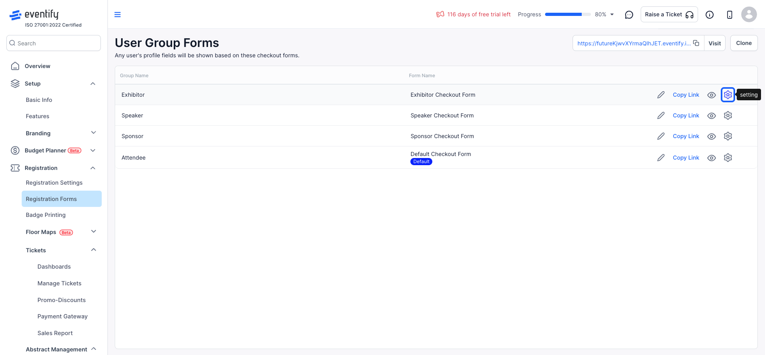Collapse the Tickets section chevron

(94, 250)
